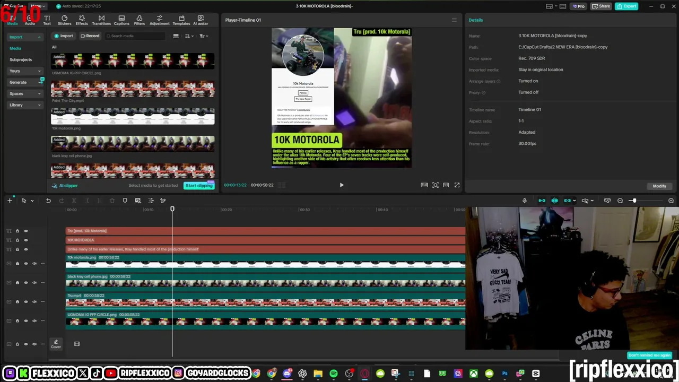Viewport: 679px width, 382px height.
Task: Click the fullscreen icon in the player
Action: click(457, 185)
